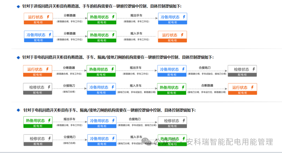Click blue diamond bullet beside 针对于电机回路 heading
This screenshot has height=153, width=282.
coord(18,110)
